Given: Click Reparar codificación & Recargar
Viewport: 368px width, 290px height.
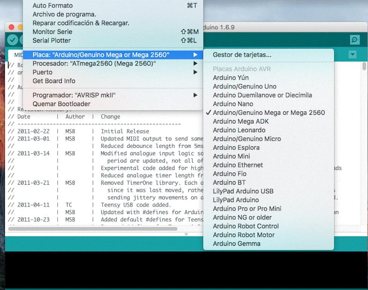Looking at the screenshot, I should coord(81,23).
